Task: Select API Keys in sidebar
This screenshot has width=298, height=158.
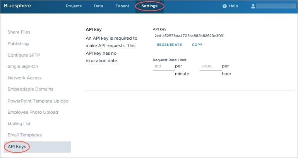Action: click(x=17, y=147)
